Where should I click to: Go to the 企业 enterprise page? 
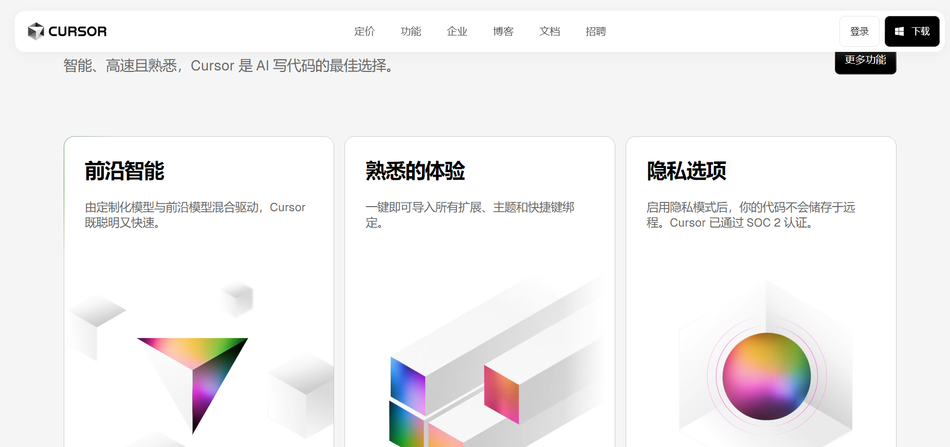tap(457, 31)
